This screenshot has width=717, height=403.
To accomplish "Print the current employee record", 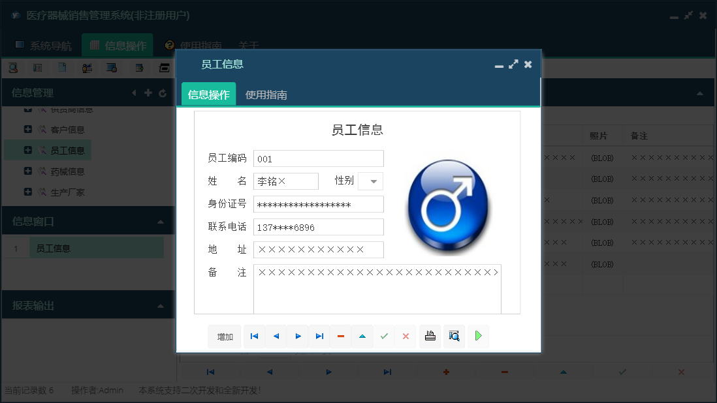I will pos(430,336).
